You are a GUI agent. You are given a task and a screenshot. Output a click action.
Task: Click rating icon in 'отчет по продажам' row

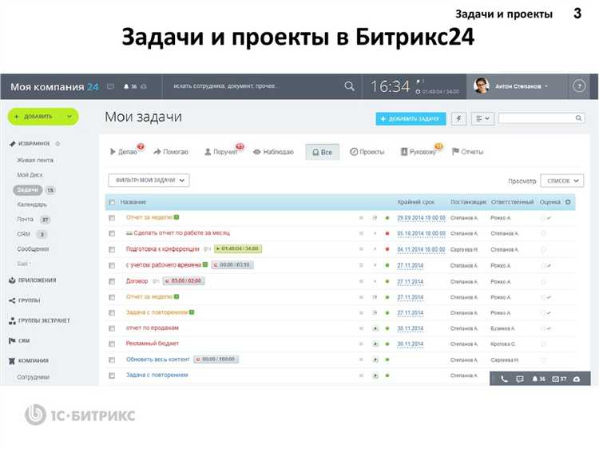point(545,328)
